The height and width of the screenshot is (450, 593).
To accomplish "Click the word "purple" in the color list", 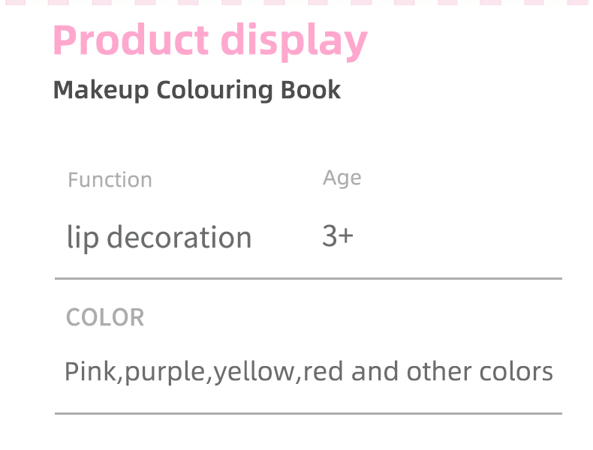I will point(165,373).
